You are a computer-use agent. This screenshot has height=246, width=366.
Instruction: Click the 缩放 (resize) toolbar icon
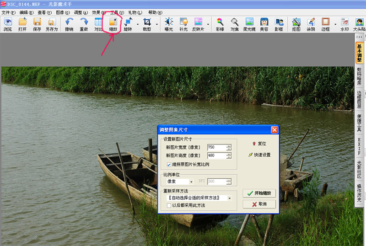[113, 24]
